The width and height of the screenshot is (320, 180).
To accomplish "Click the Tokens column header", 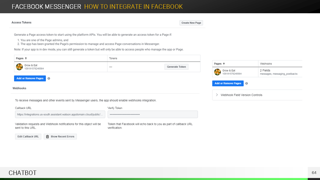I will 113,58.
